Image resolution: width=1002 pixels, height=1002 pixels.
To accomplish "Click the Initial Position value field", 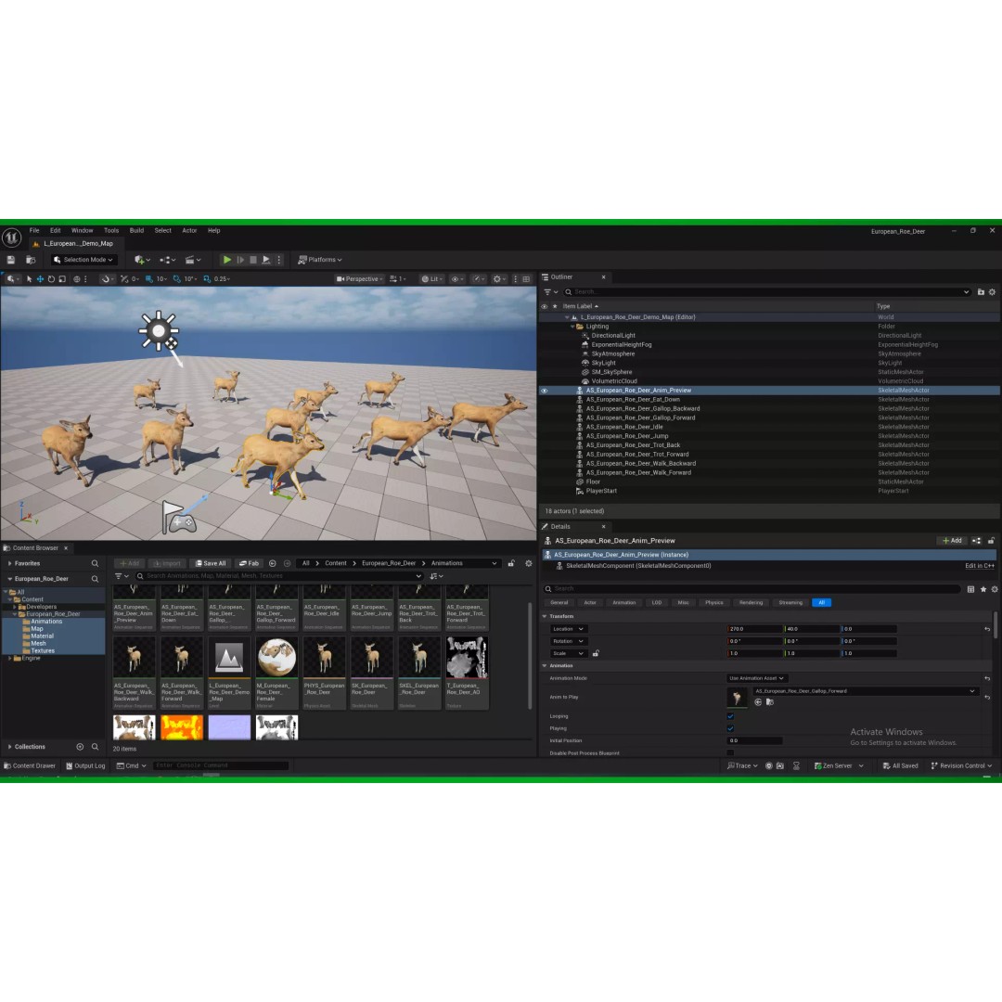I will [x=754, y=741].
